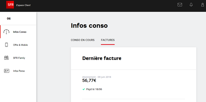Switch to the CONSO EN COURS tab
This screenshot has width=206, height=102.
pos(83,40)
